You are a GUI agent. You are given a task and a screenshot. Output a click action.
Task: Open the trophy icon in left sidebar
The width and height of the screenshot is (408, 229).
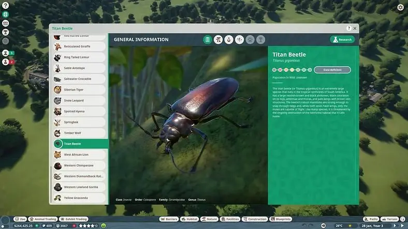pyautogui.click(x=6, y=32)
